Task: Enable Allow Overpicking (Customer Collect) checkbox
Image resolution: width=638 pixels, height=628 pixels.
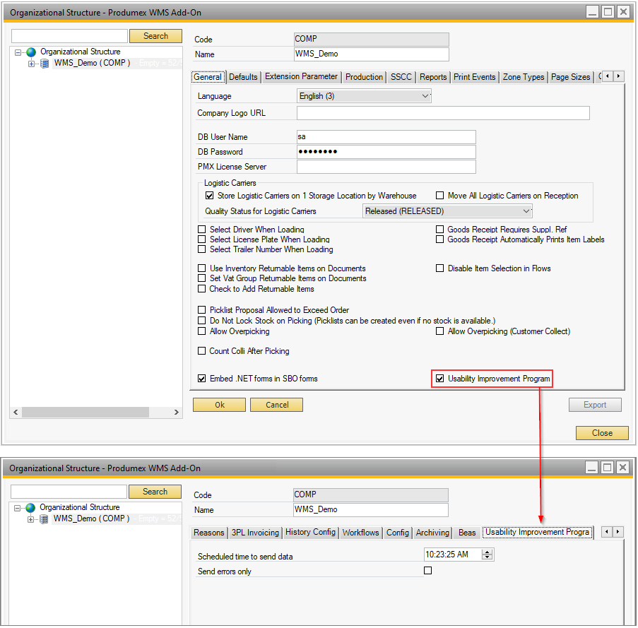Action: (439, 331)
